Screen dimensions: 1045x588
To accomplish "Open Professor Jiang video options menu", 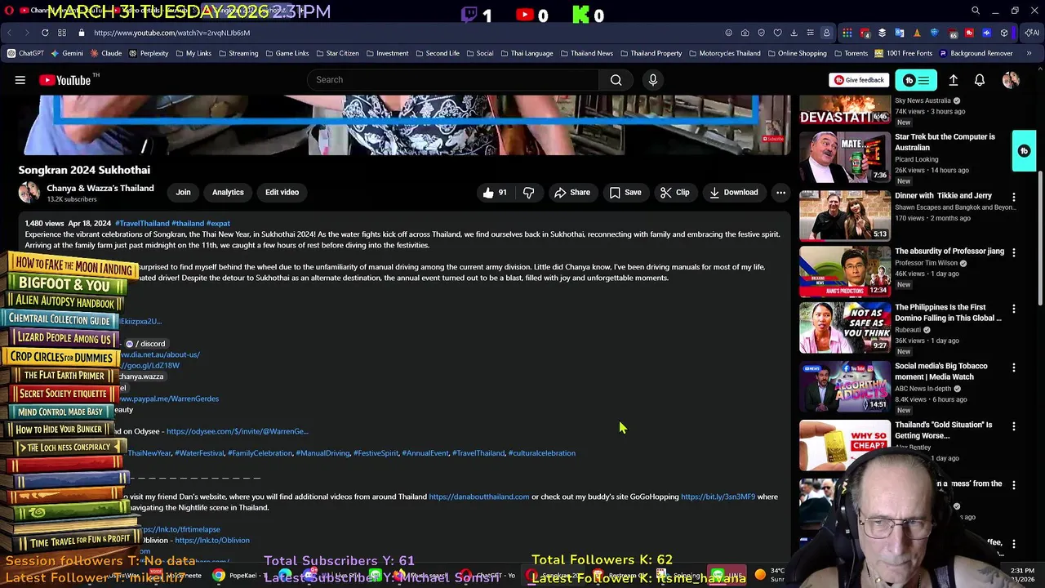I will coord(1014,253).
